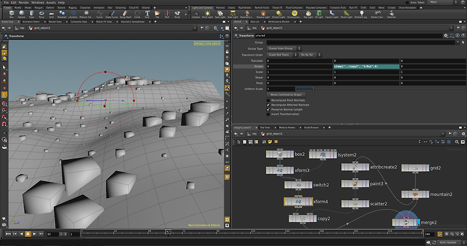
Task: Open Scale Rot Trans transform order dropdown
Action: tap(281, 54)
